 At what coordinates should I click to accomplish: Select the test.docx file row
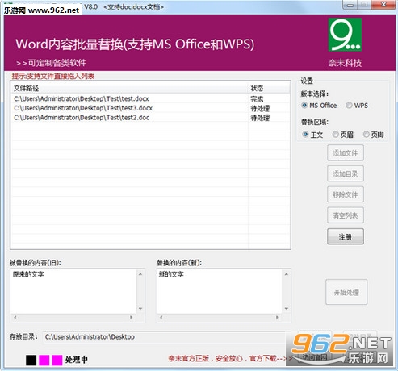coord(151,98)
